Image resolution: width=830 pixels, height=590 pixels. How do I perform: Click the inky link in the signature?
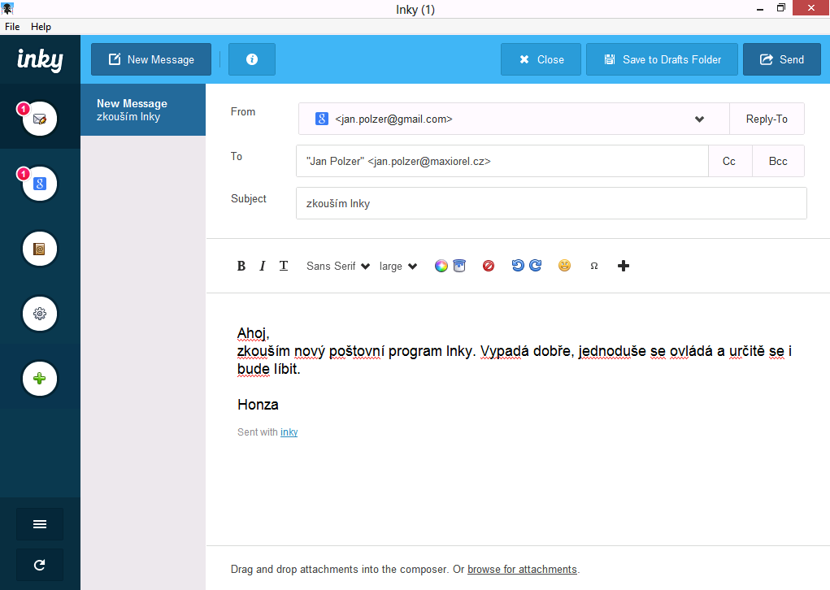tap(289, 432)
